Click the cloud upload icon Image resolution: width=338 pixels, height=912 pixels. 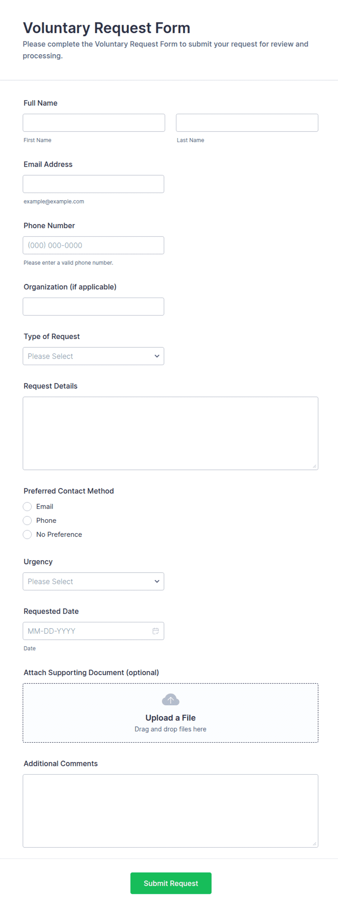tap(170, 700)
